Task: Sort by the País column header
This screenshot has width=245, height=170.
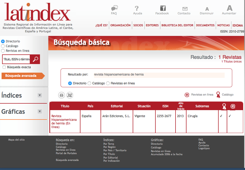Action: (x=90, y=106)
